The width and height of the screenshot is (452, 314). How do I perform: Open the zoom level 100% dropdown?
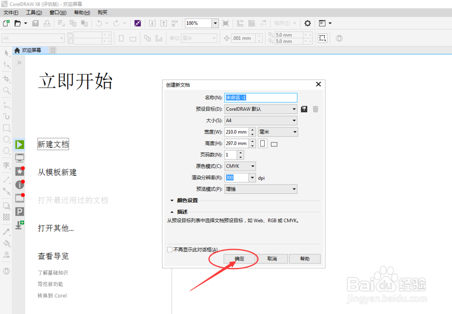215,23
